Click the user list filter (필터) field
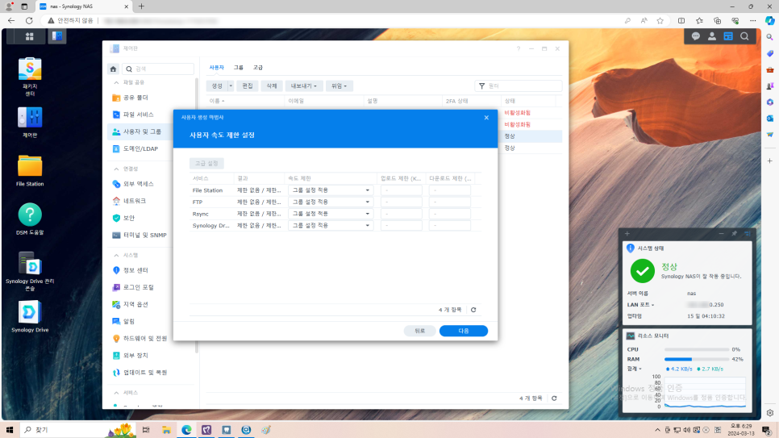This screenshot has height=438, width=779. (519, 86)
